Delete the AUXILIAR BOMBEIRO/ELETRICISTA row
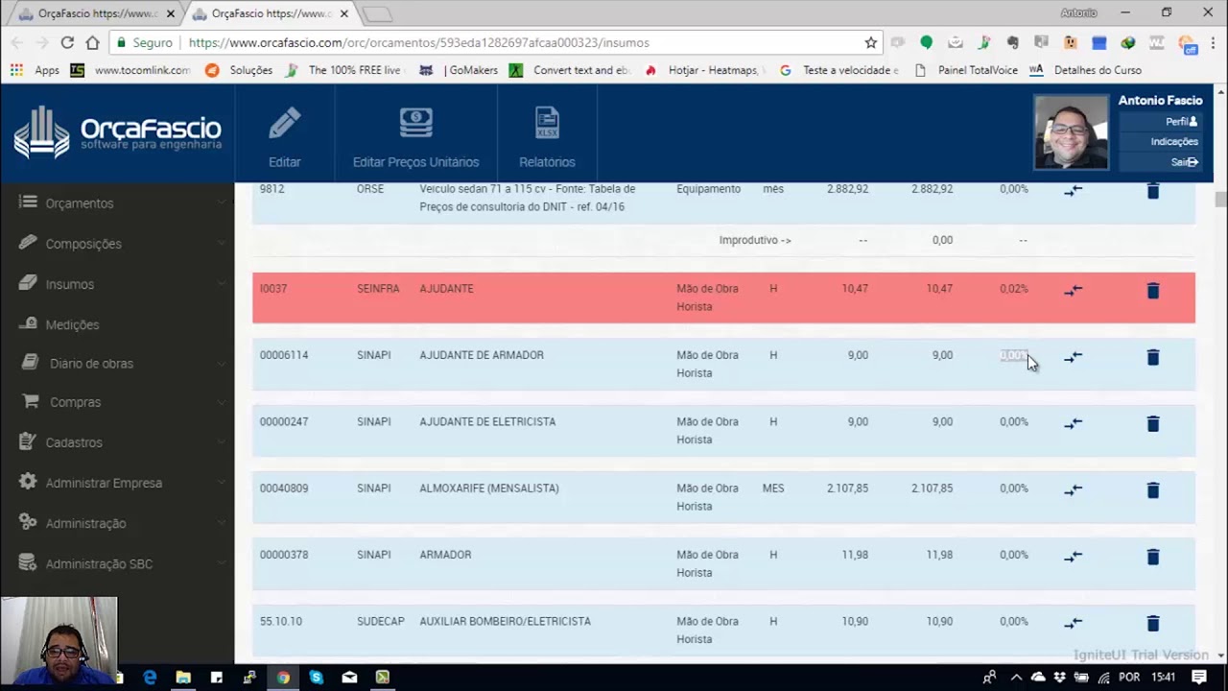This screenshot has width=1228, height=691. click(x=1153, y=622)
